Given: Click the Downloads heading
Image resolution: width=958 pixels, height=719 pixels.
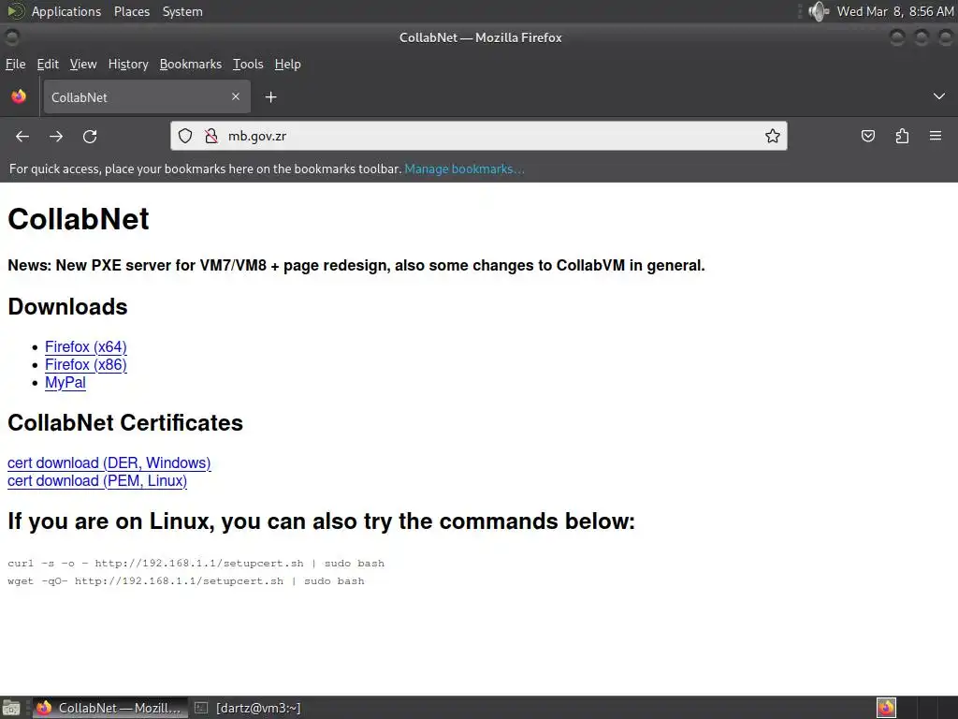Looking at the screenshot, I should click(67, 307).
